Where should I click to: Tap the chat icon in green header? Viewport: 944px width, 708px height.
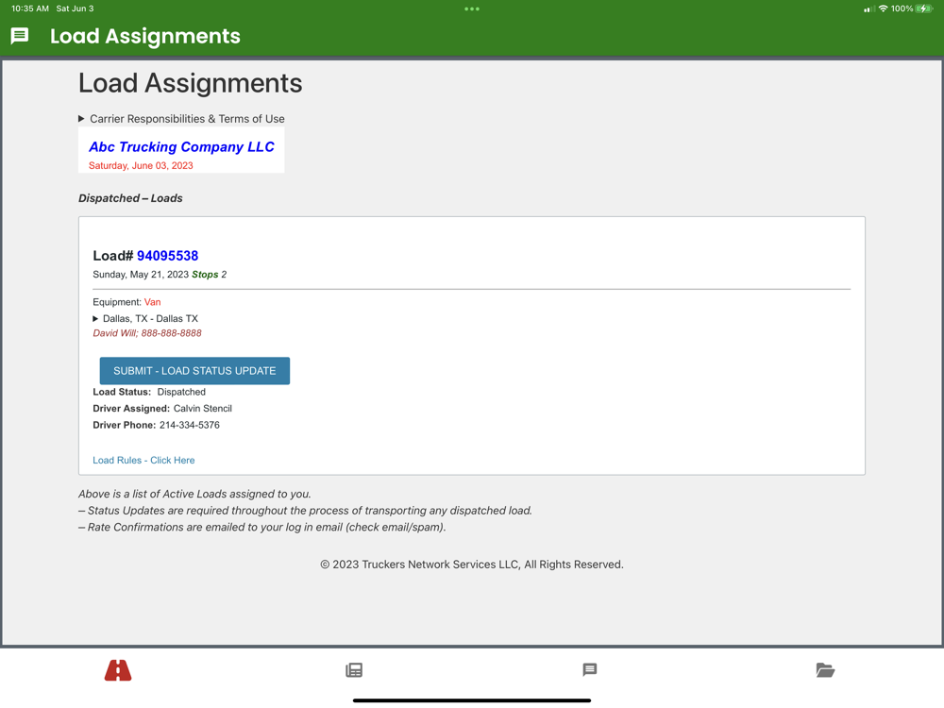(20, 36)
